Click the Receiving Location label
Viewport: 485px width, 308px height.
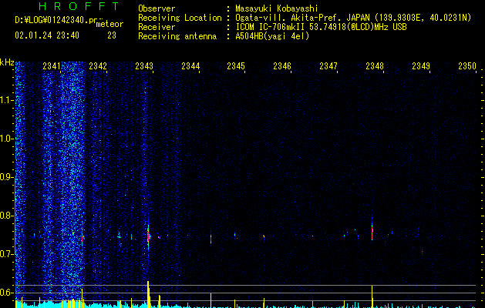pos(180,18)
